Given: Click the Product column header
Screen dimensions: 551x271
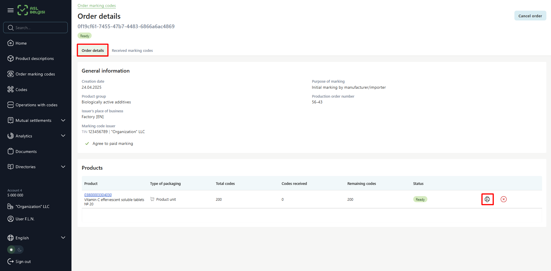Looking at the screenshot, I should tap(91, 183).
